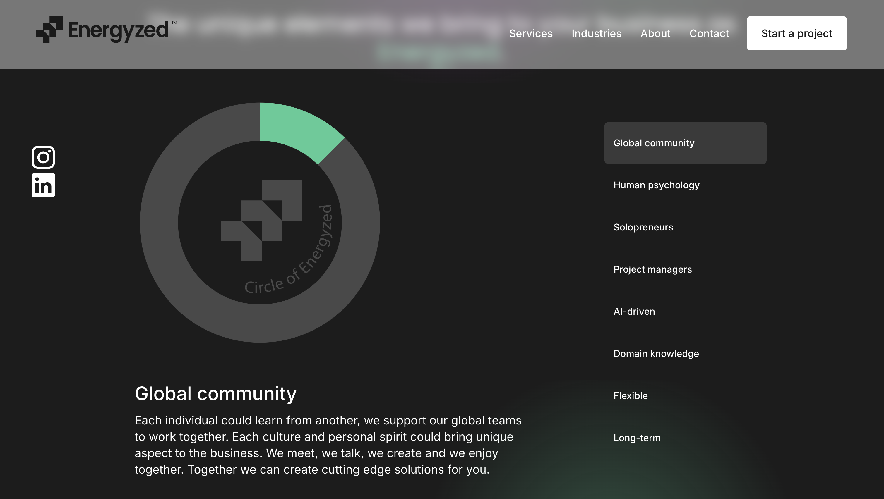
Task: Click the Energyzed logo in header
Action: coord(106,30)
